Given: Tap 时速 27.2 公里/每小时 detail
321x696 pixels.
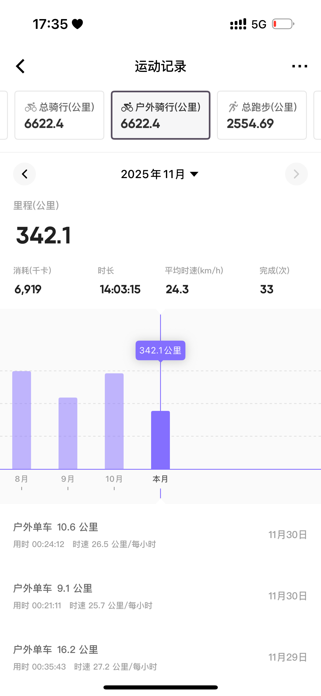Looking at the screenshot, I should [x=116, y=667].
